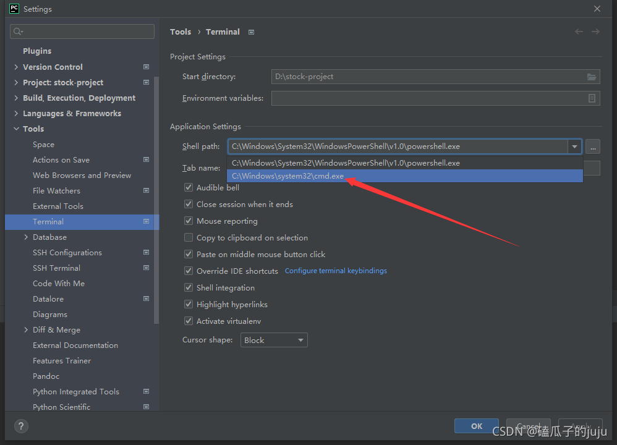Screen dimensions: 617x445
Task: Navigate back with the left arrow icon
Action: pyautogui.click(x=579, y=32)
